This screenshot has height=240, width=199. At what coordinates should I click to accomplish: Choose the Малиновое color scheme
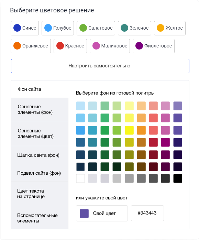click(110, 46)
